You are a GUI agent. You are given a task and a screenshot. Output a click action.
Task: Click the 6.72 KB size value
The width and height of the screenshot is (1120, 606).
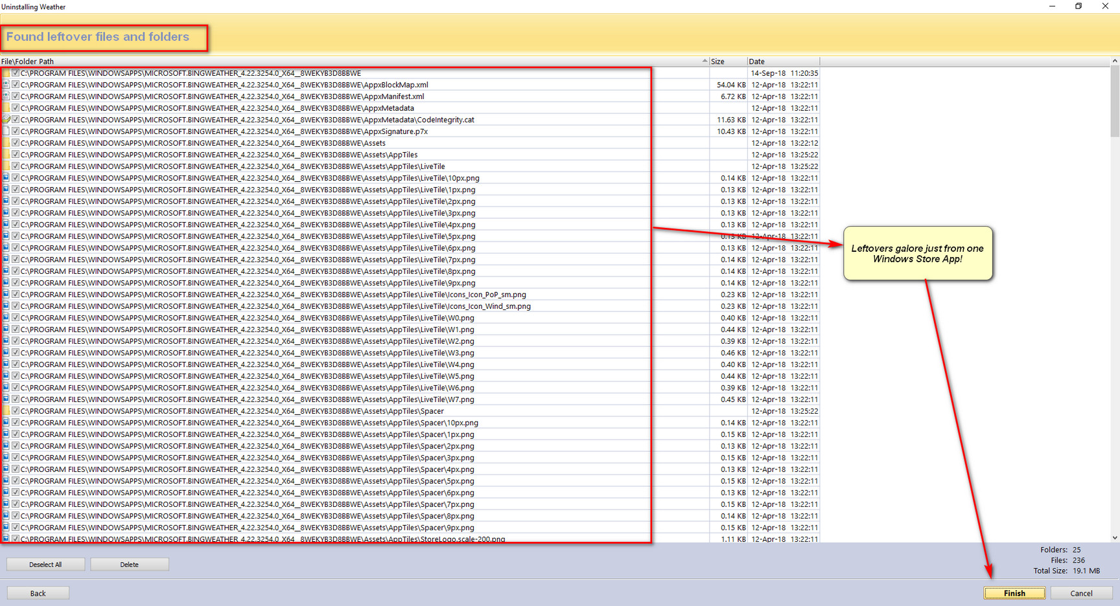coord(733,96)
